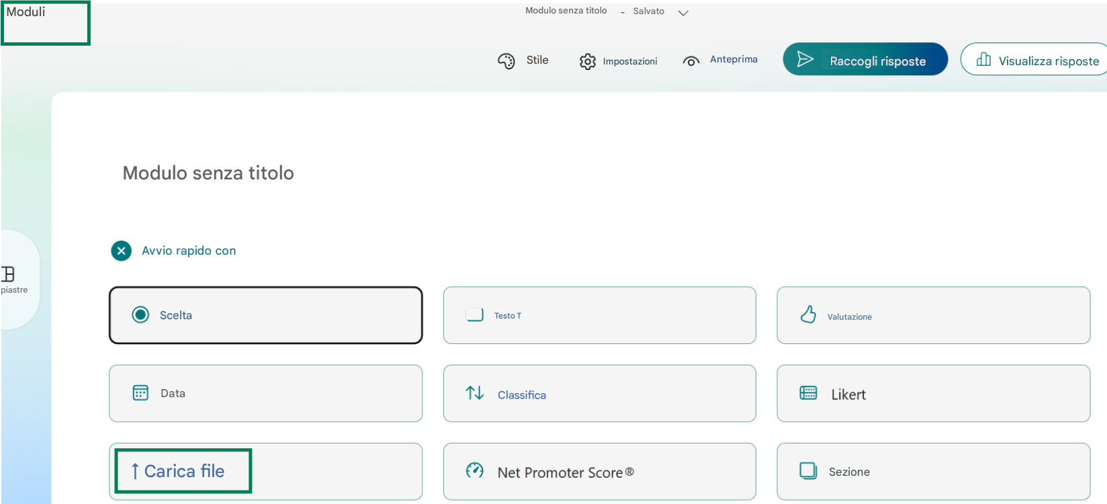Click the Avvio rapido con label

click(x=189, y=251)
